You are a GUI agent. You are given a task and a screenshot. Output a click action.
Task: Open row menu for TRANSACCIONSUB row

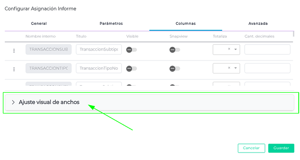click(14, 50)
